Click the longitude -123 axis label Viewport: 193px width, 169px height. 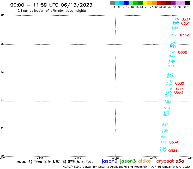pos(153,158)
